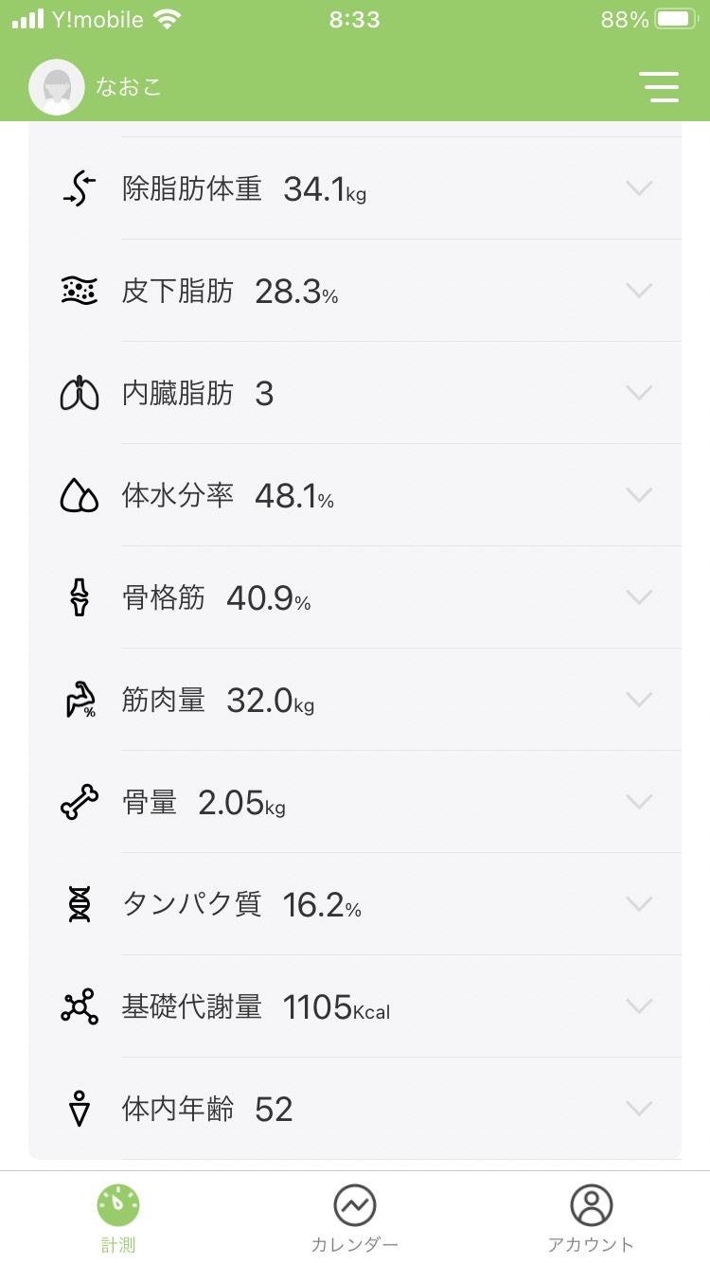Switch to the カレンダー tab
The image size is (710, 1263).
(355, 1219)
